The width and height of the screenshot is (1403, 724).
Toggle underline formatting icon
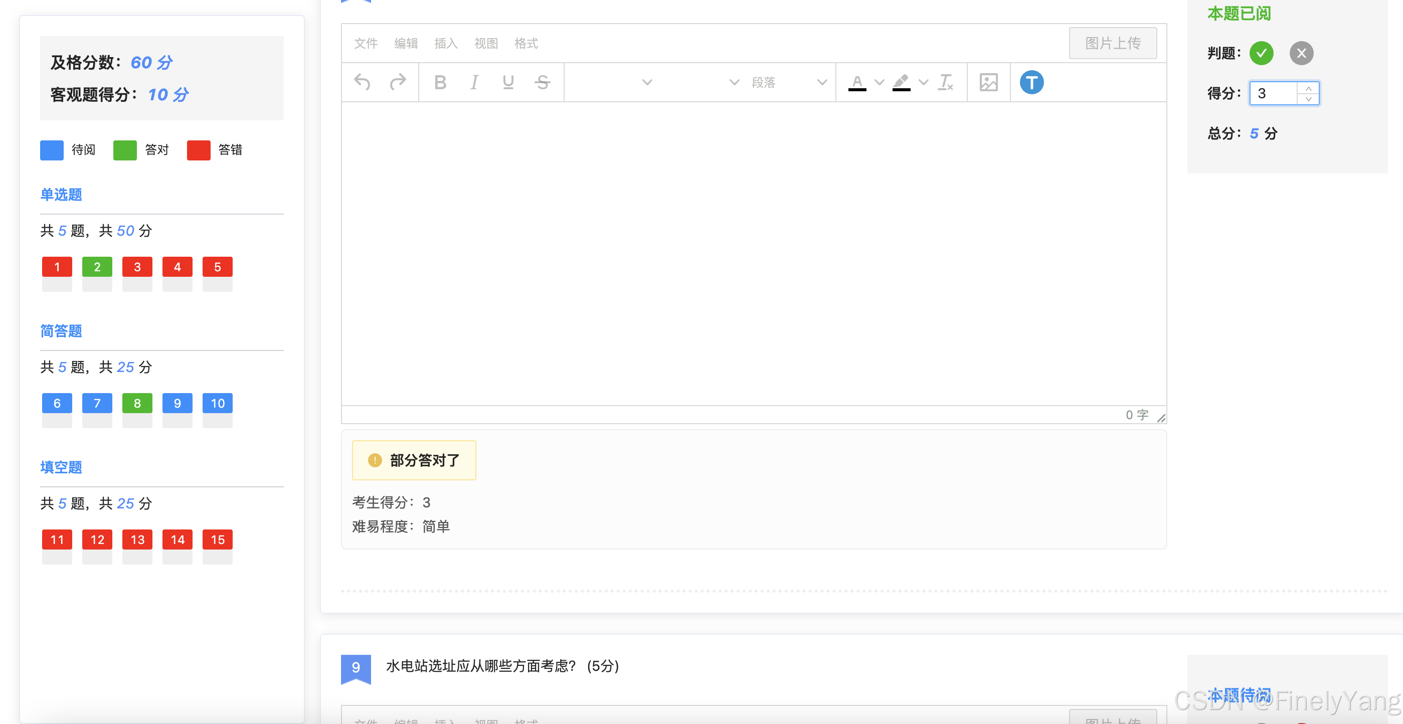click(x=507, y=82)
